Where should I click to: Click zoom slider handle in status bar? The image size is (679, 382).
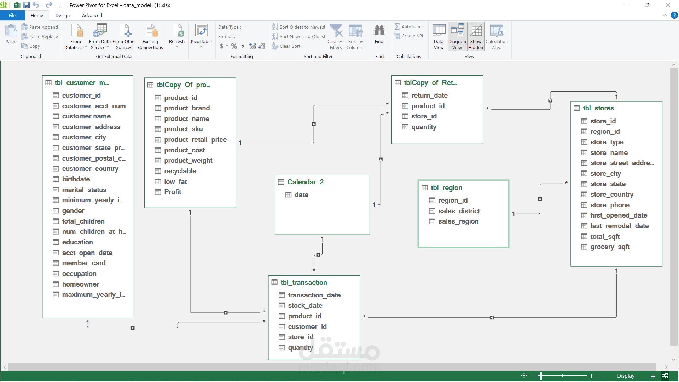pos(540,376)
